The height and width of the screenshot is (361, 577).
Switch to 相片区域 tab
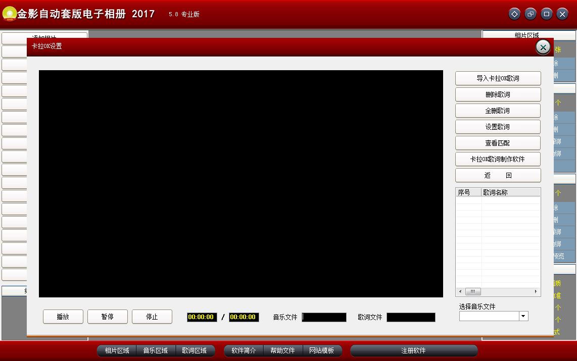click(117, 351)
